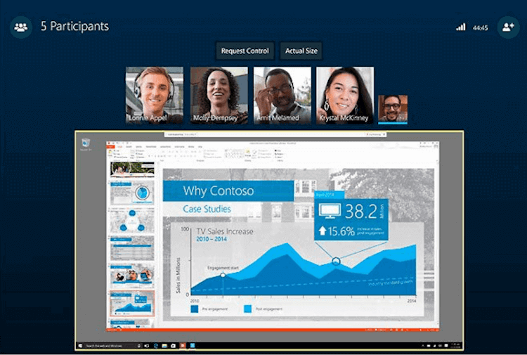Select the first slide thumbnail with photo
527x355 pixels.
coord(132,169)
